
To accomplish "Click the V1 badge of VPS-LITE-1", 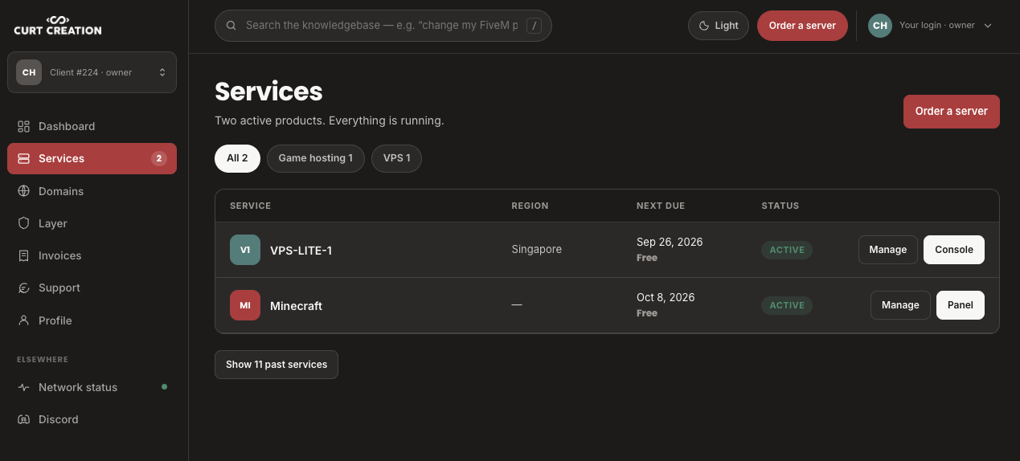I will [x=245, y=250].
